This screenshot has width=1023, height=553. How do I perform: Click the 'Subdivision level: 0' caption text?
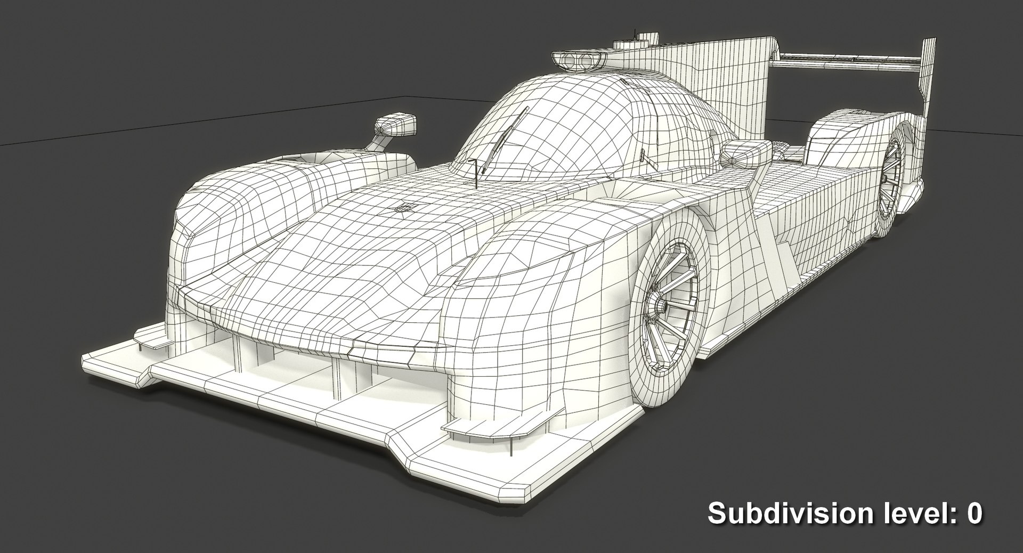(x=845, y=515)
